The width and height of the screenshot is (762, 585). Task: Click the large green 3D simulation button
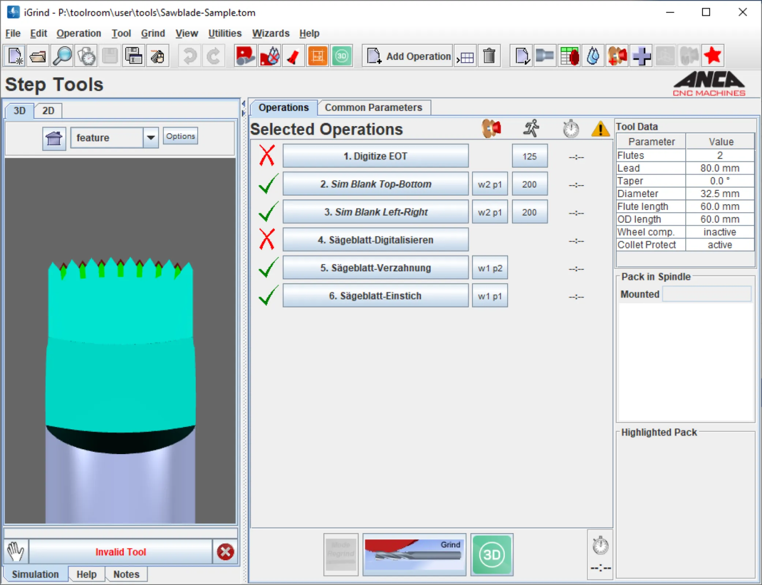[492, 555]
